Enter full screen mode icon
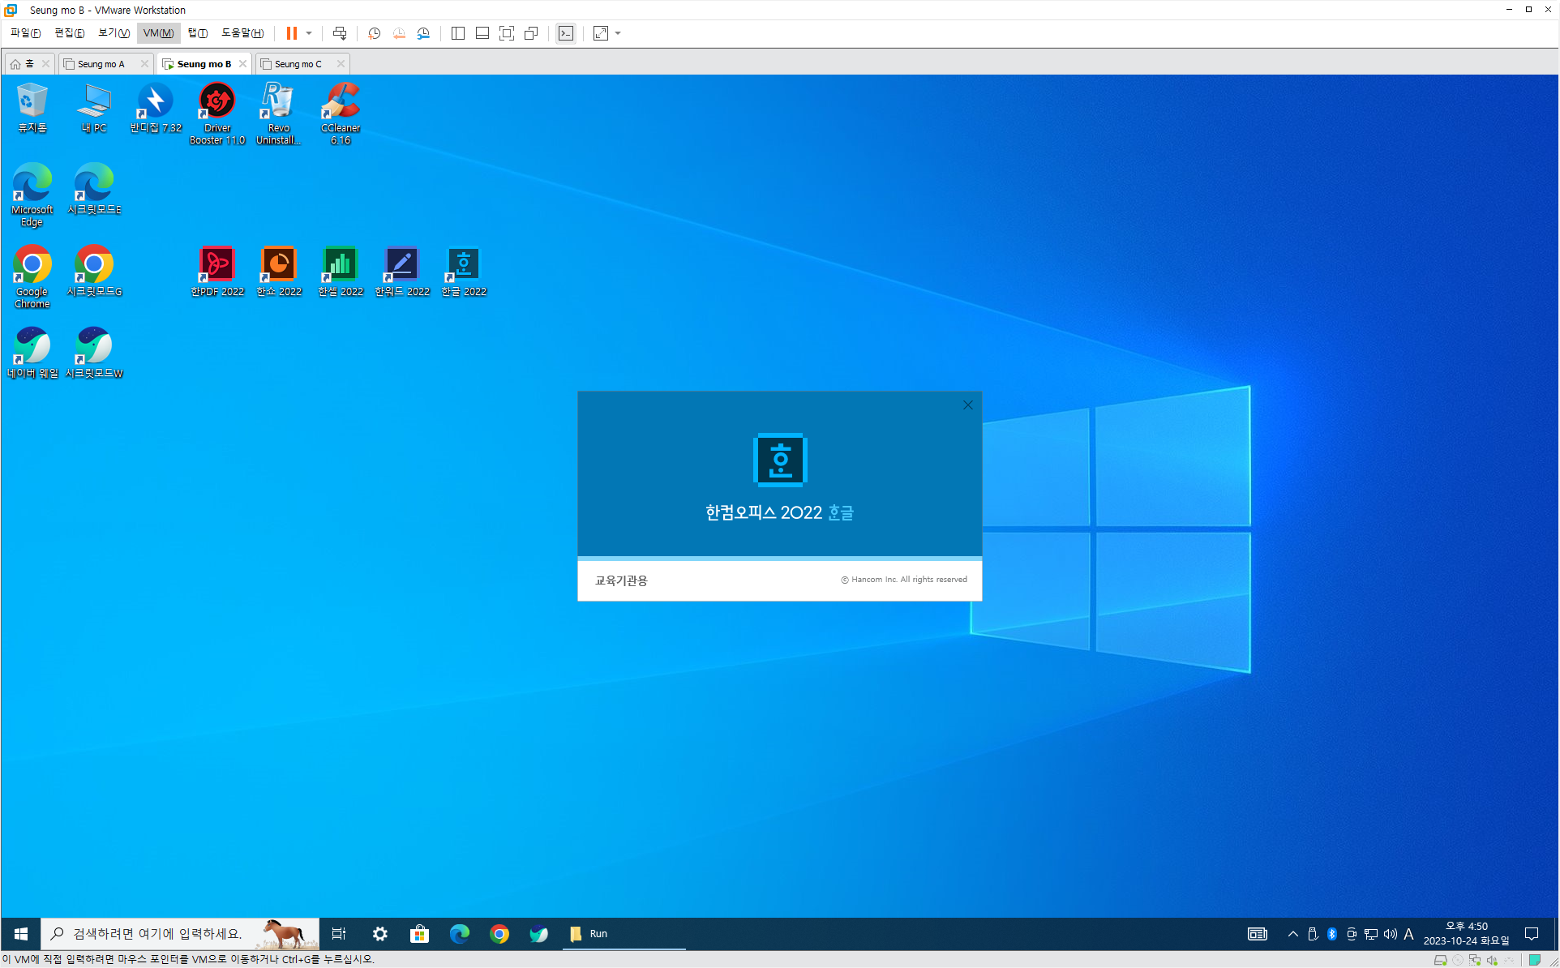1560x968 pixels. (x=507, y=33)
